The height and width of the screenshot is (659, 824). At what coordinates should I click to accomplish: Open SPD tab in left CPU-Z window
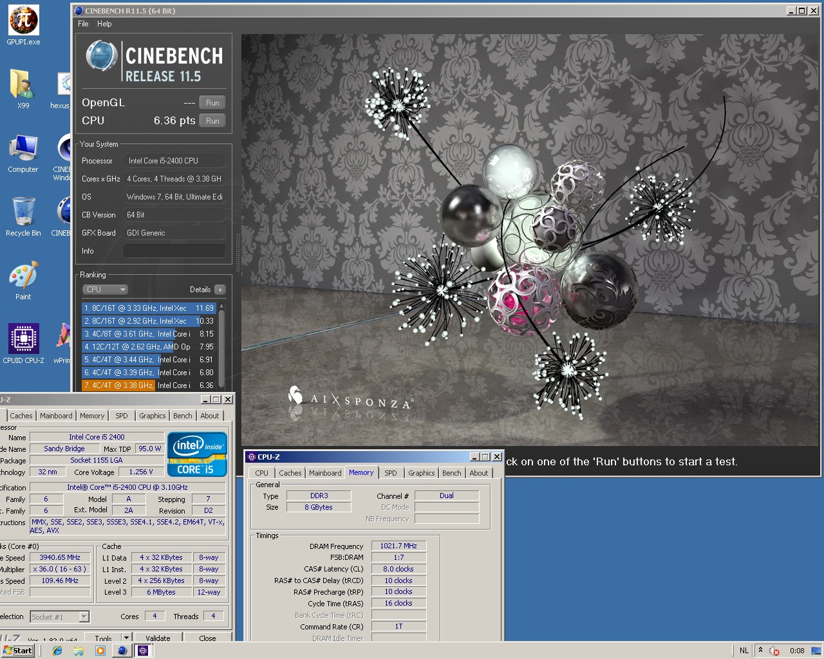pyautogui.click(x=122, y=416)
